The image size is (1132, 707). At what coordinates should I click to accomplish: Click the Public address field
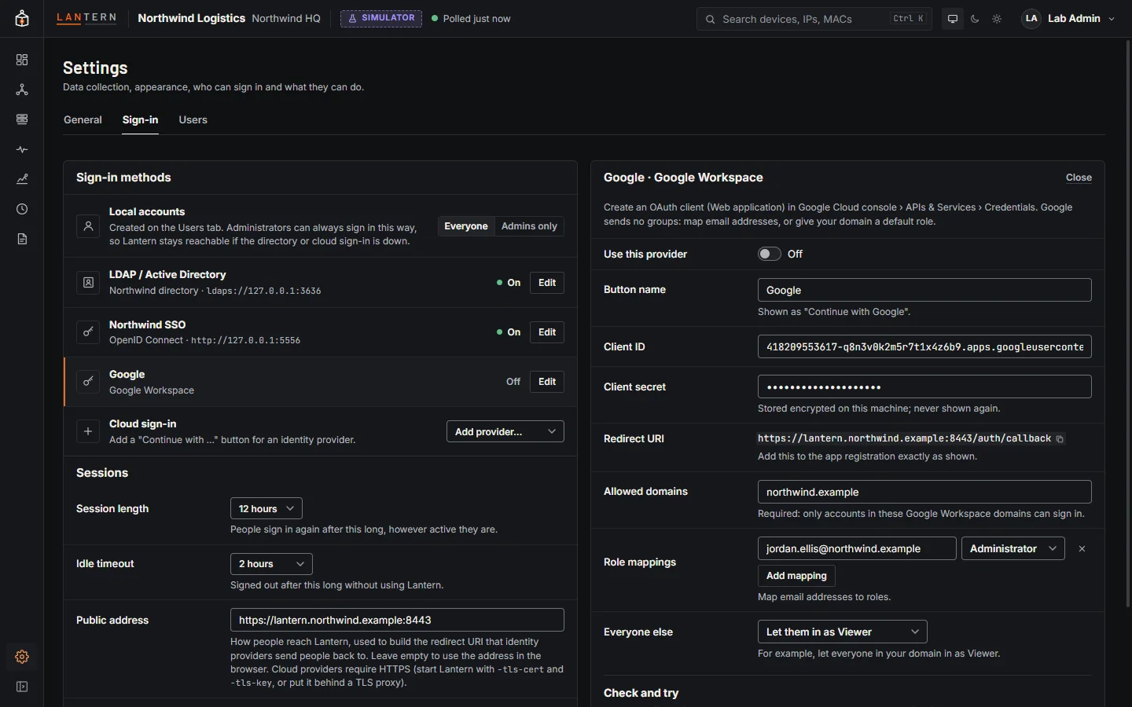[x=397, y=620]
